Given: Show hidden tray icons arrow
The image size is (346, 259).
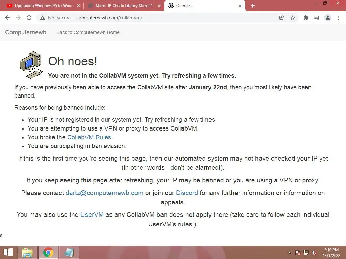Looking at the screenshot, I should 290,253.
